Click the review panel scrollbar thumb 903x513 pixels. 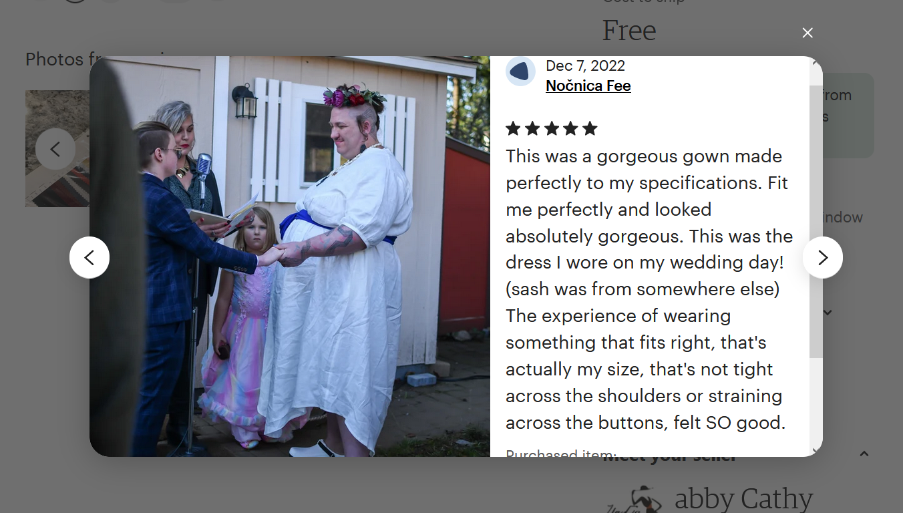[816, 221]
